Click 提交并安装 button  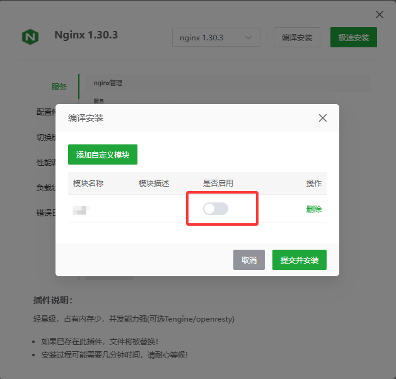pyautogui.click(x=300, y=260)
